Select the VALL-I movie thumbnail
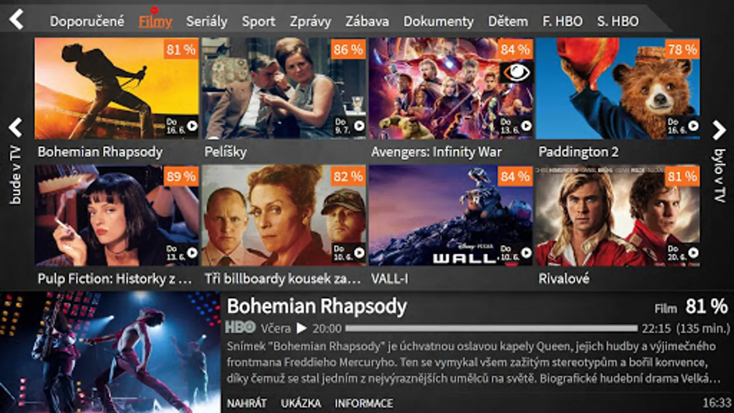Viewport: 734px width, 413px height. (451, 215)
